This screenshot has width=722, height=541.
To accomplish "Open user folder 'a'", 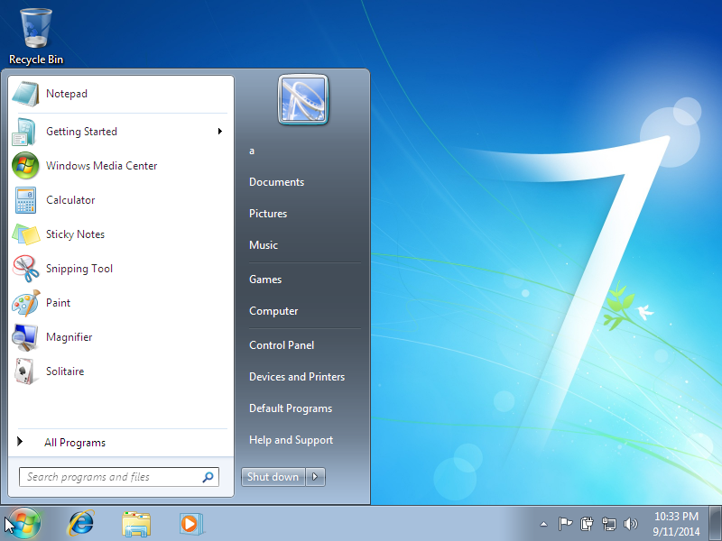I will 252,151.
